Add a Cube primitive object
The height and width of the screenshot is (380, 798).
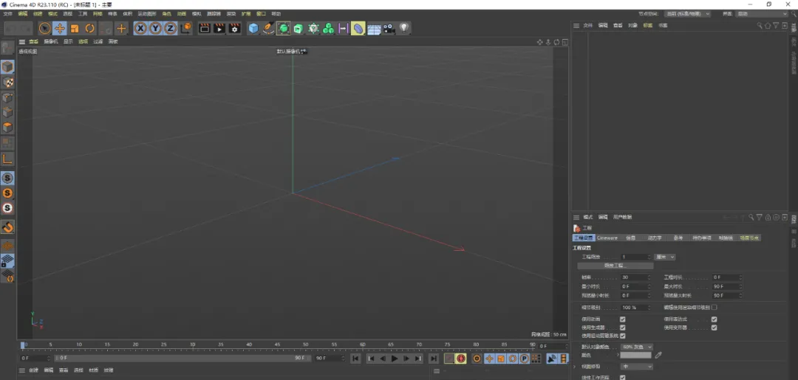pos(253,29)
